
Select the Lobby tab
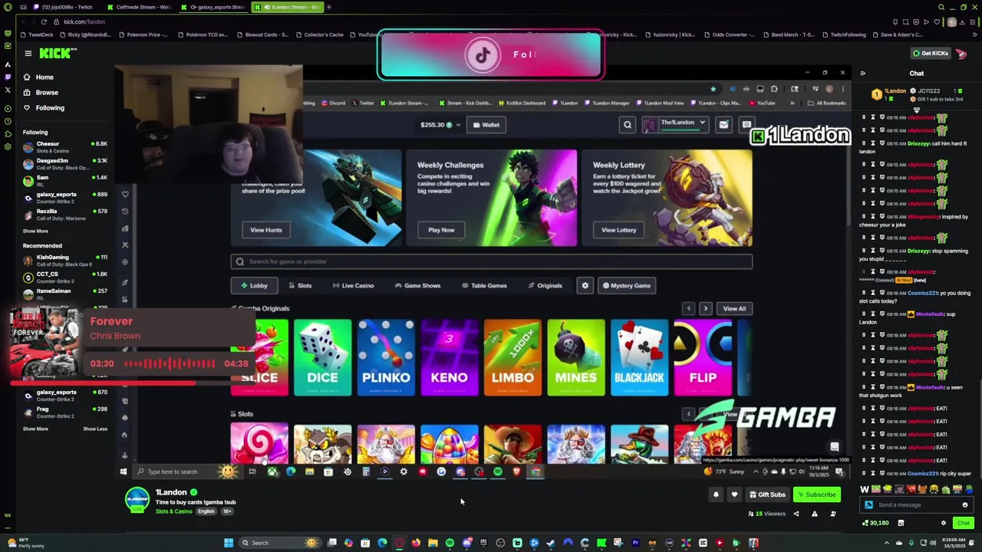(x=254, y=285)
